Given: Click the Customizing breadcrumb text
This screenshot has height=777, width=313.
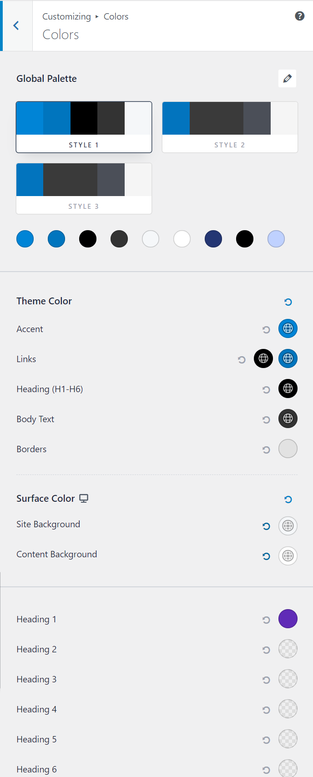Looking at the screenshot, I should tap(66, 16).
